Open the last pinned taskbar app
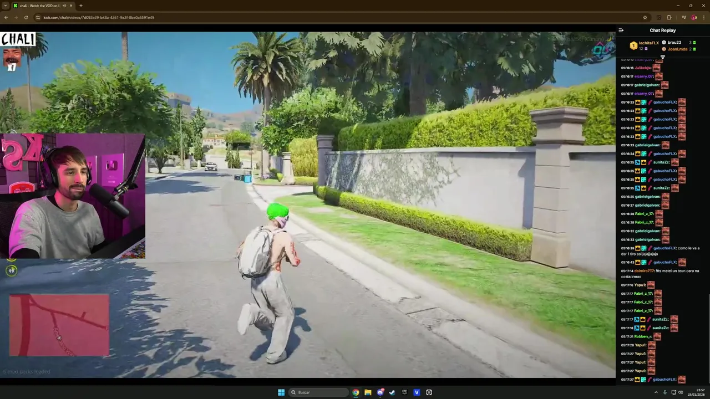 429,392
